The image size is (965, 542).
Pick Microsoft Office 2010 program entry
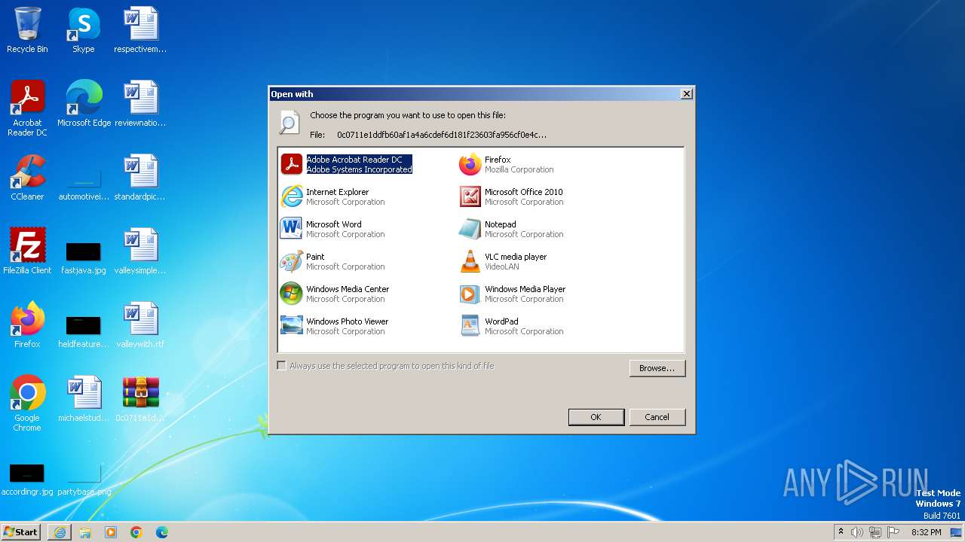coord(511,196)
